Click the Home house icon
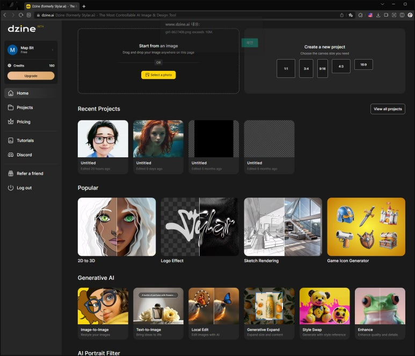Viewport: 415px width, 356px height. 11,93
